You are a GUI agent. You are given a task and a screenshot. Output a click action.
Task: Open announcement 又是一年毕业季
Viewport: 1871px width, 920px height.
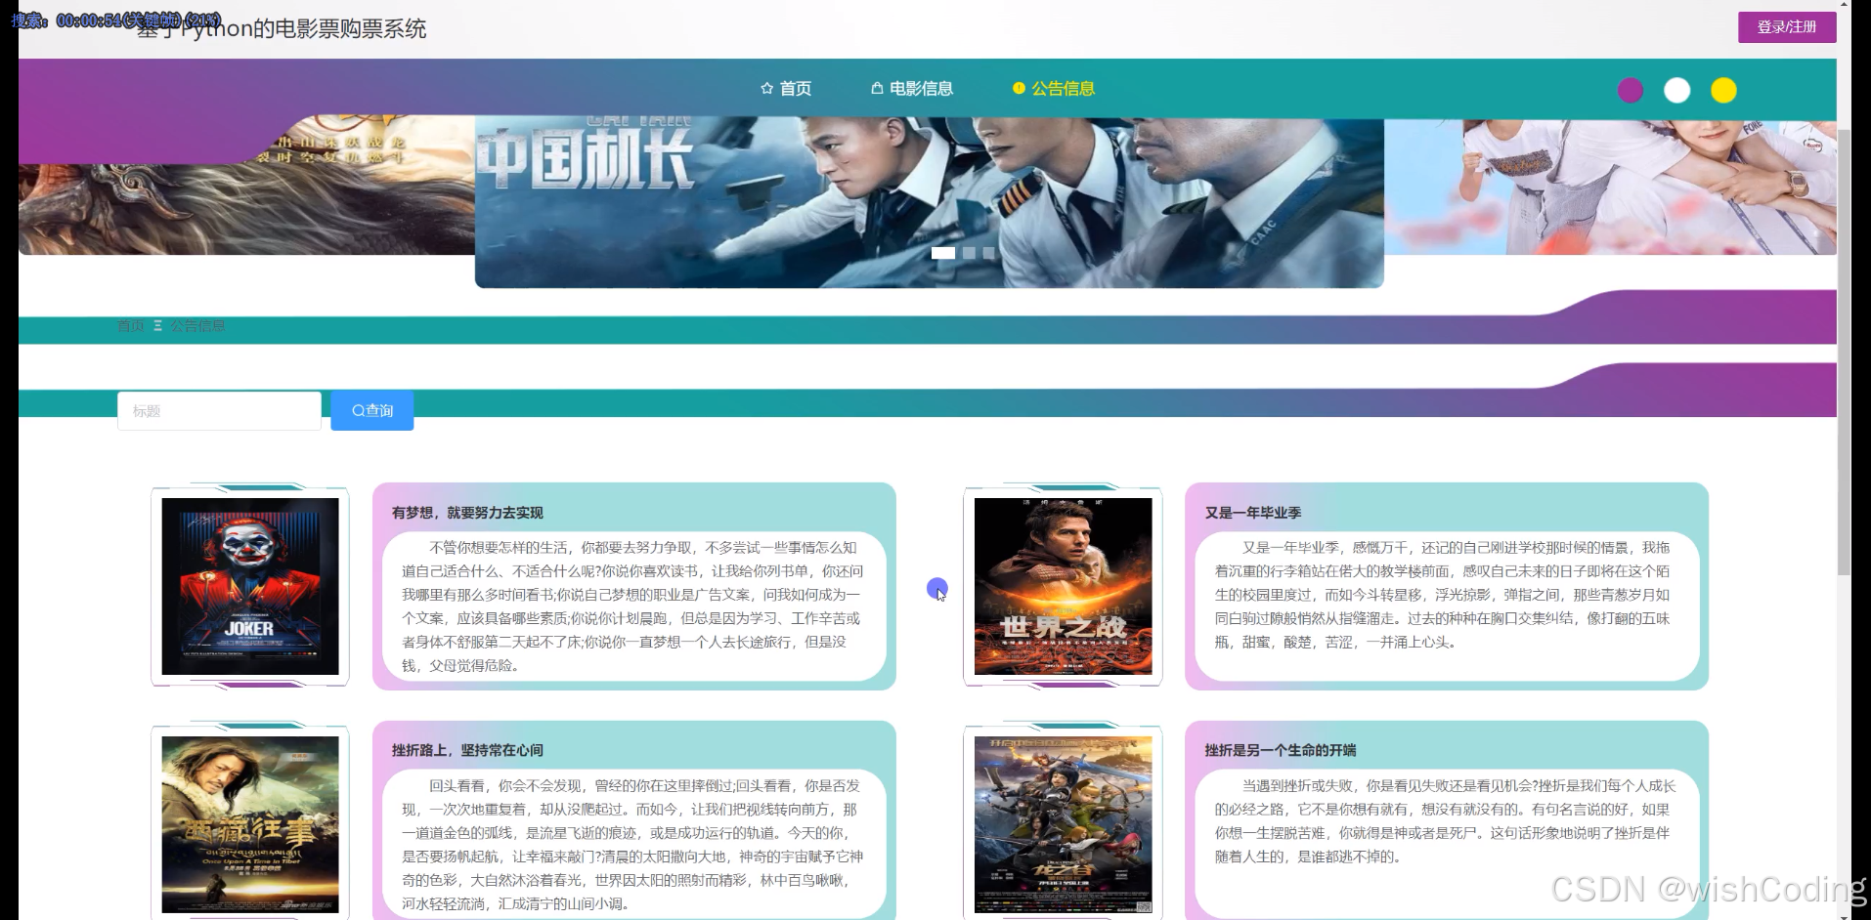[1253, 513]
